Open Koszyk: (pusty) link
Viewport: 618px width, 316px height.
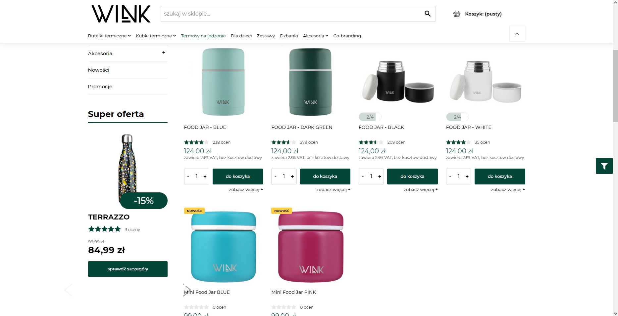pos(483,14)
